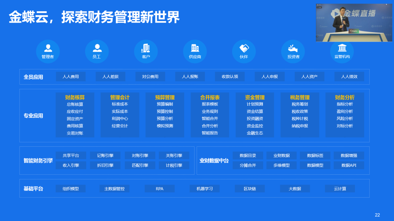Viewport: 394px width, 221px height.
Task: Select the 机器学习 tile
Action: click(205, 189)
